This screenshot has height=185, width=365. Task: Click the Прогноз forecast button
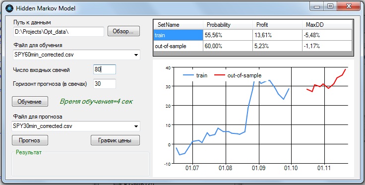click(30, 140)
